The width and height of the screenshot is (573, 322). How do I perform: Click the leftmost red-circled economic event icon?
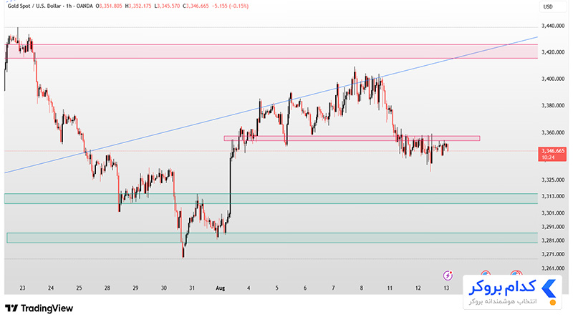[486, 273]
